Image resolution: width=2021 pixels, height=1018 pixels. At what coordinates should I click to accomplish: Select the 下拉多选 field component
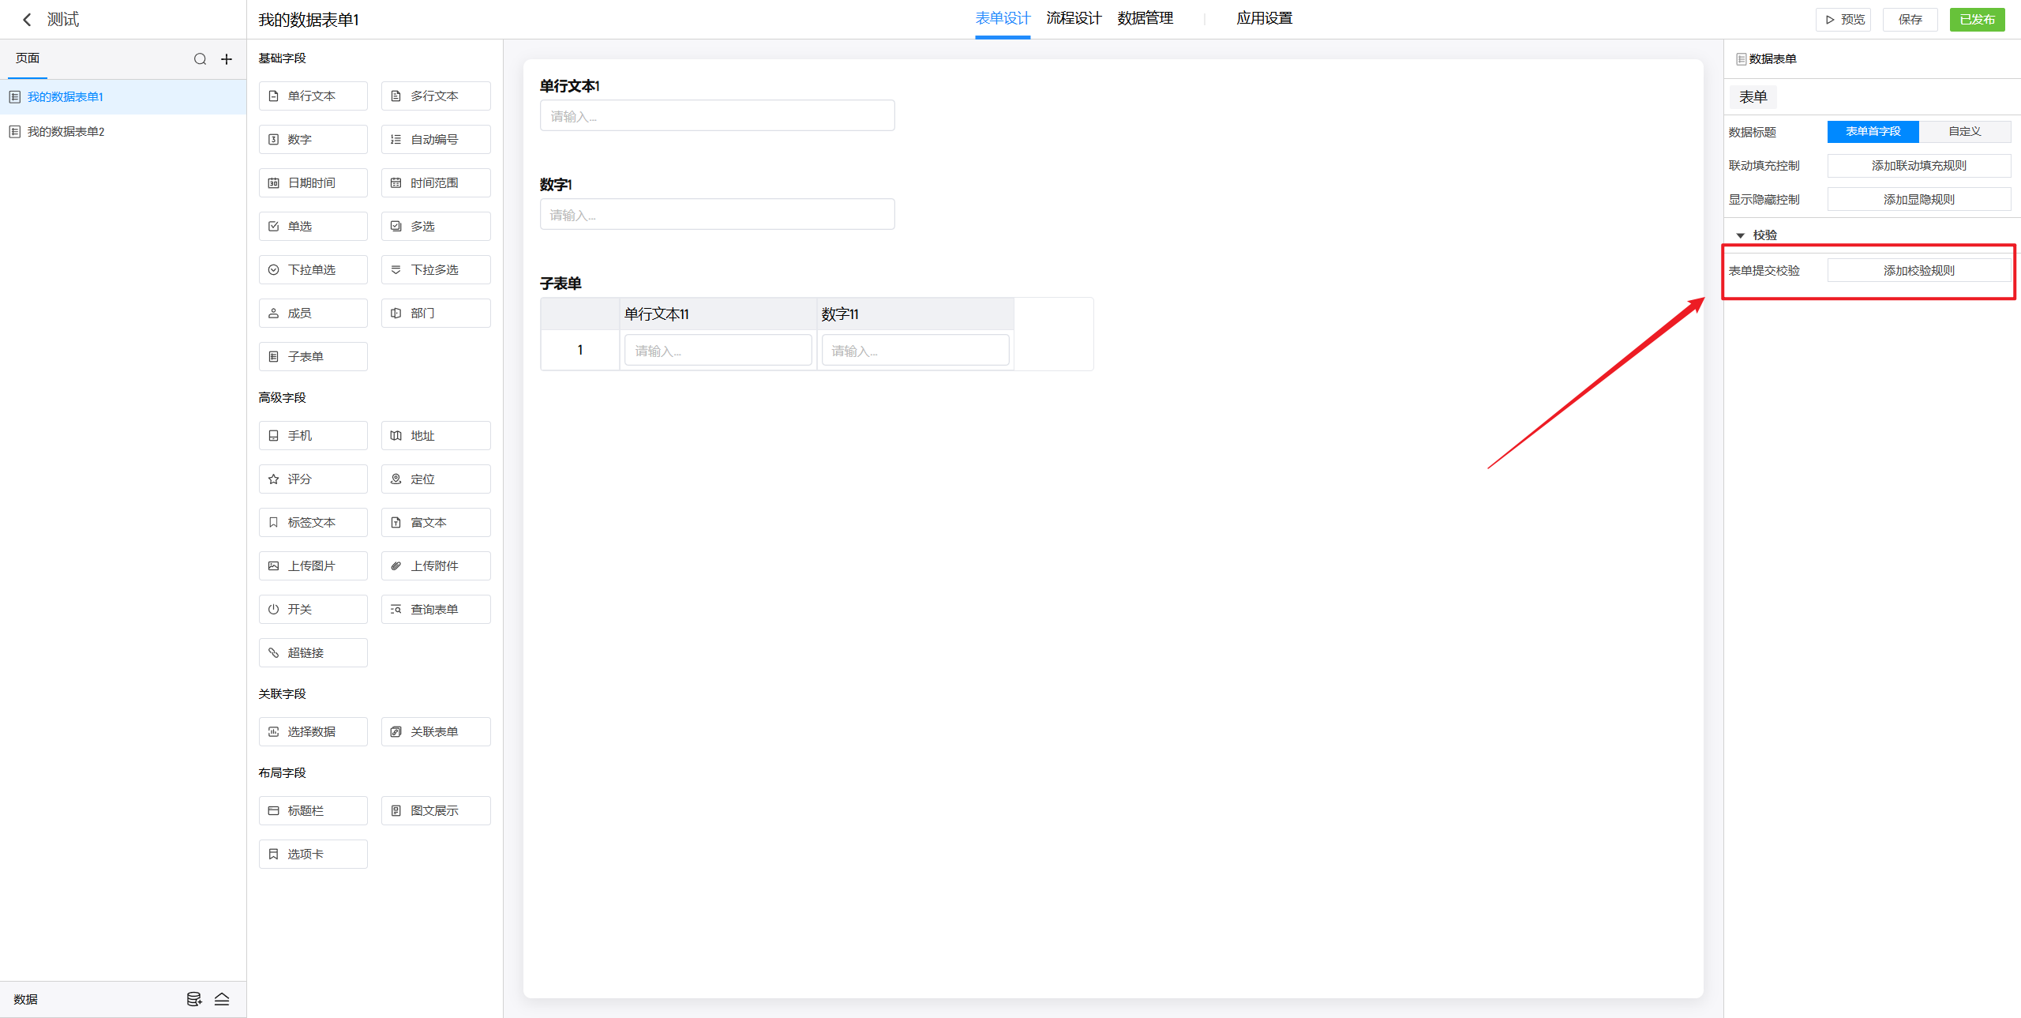pyautogui.click(x=436, y=269)
